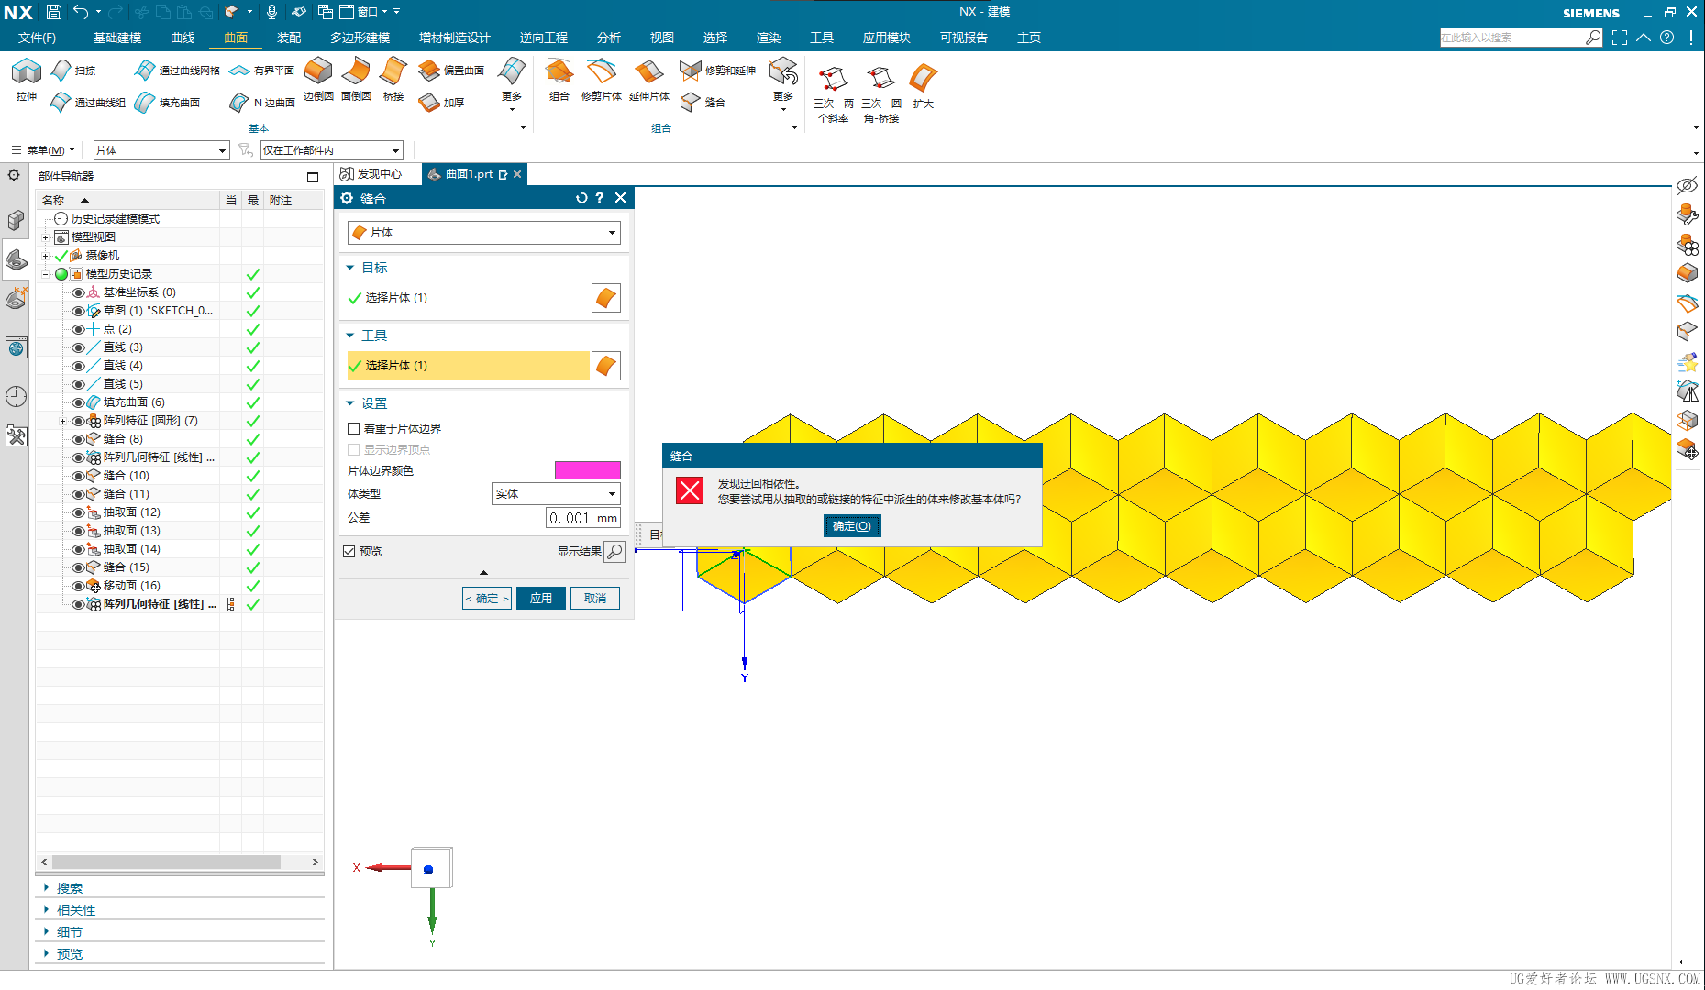Screen dimensions: 1705x990
Task: Switch to the 发现中心 tab
Action: 371,174
